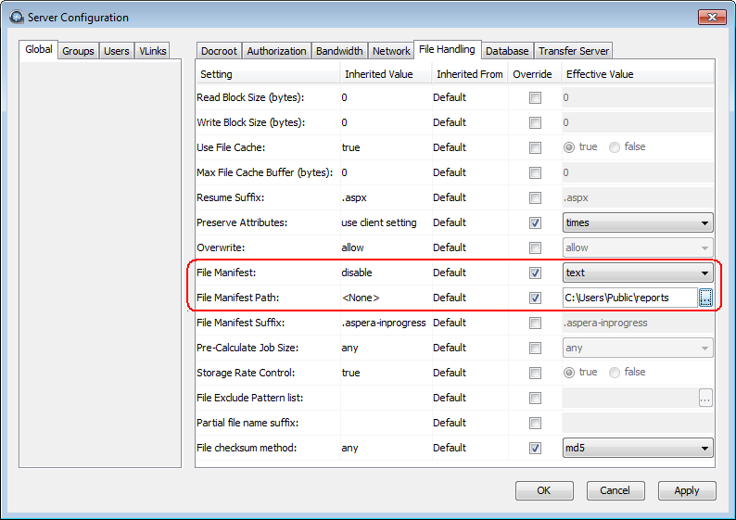The image size is (736, 520).
Task: Check the Overwrite override checkbox
Action: (535, 247)
